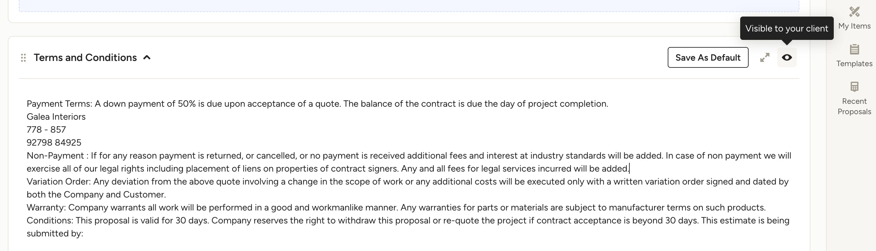The image size is (876, 251).
Task: Expand Terms and Conditions editor fullscreen
Action: [x=765, y=58]
